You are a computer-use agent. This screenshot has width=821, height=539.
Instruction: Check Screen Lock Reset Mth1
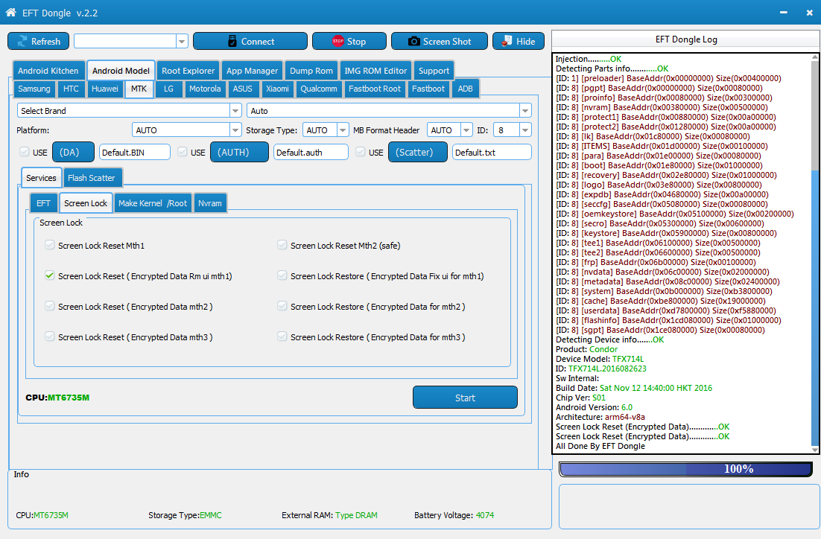click(50, 245)
